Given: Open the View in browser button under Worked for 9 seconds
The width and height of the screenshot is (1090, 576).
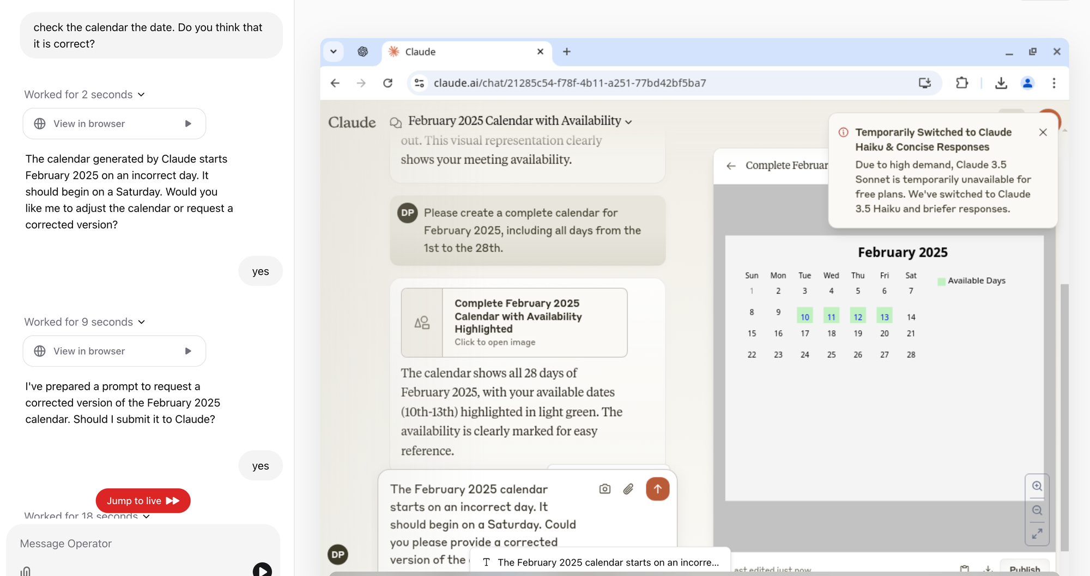Looking at the screenshot, I should tap(114, 351).
